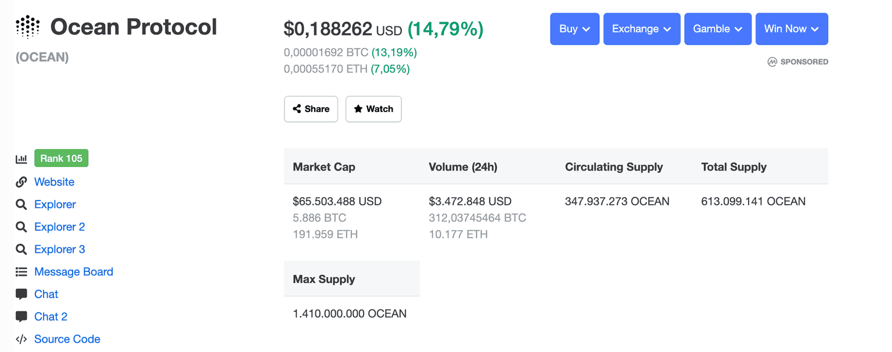892x352 pixels.
Task: Expand the Exchange dropdown menu
Action: pos(641,29)
